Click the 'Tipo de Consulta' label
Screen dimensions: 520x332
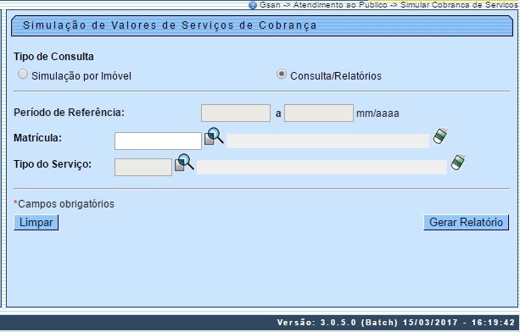pyautogui.click(x=53, y=57)
